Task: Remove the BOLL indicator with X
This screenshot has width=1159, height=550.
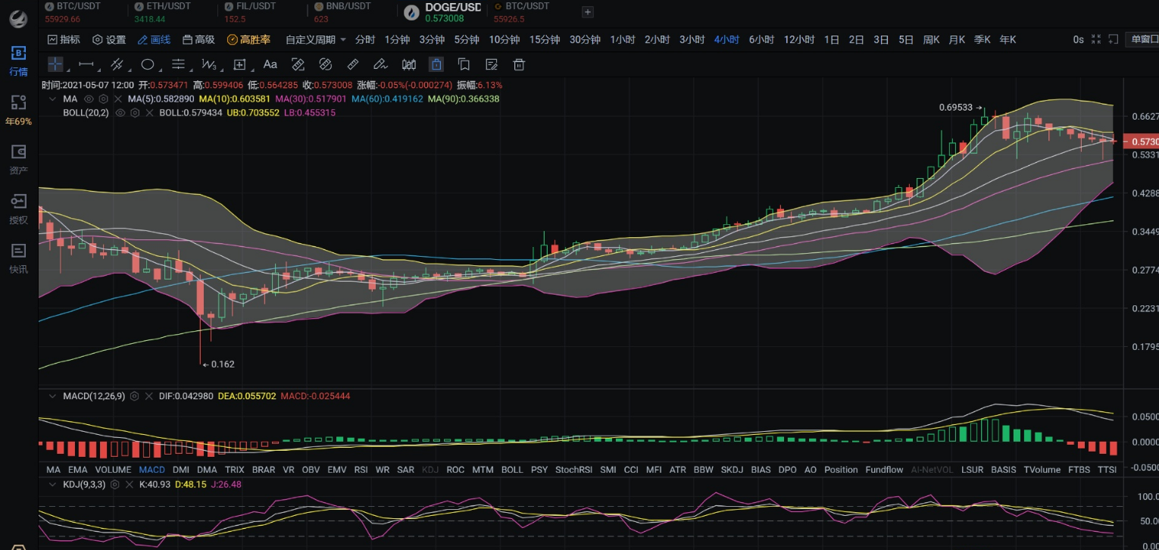Action: click(149, 113)
